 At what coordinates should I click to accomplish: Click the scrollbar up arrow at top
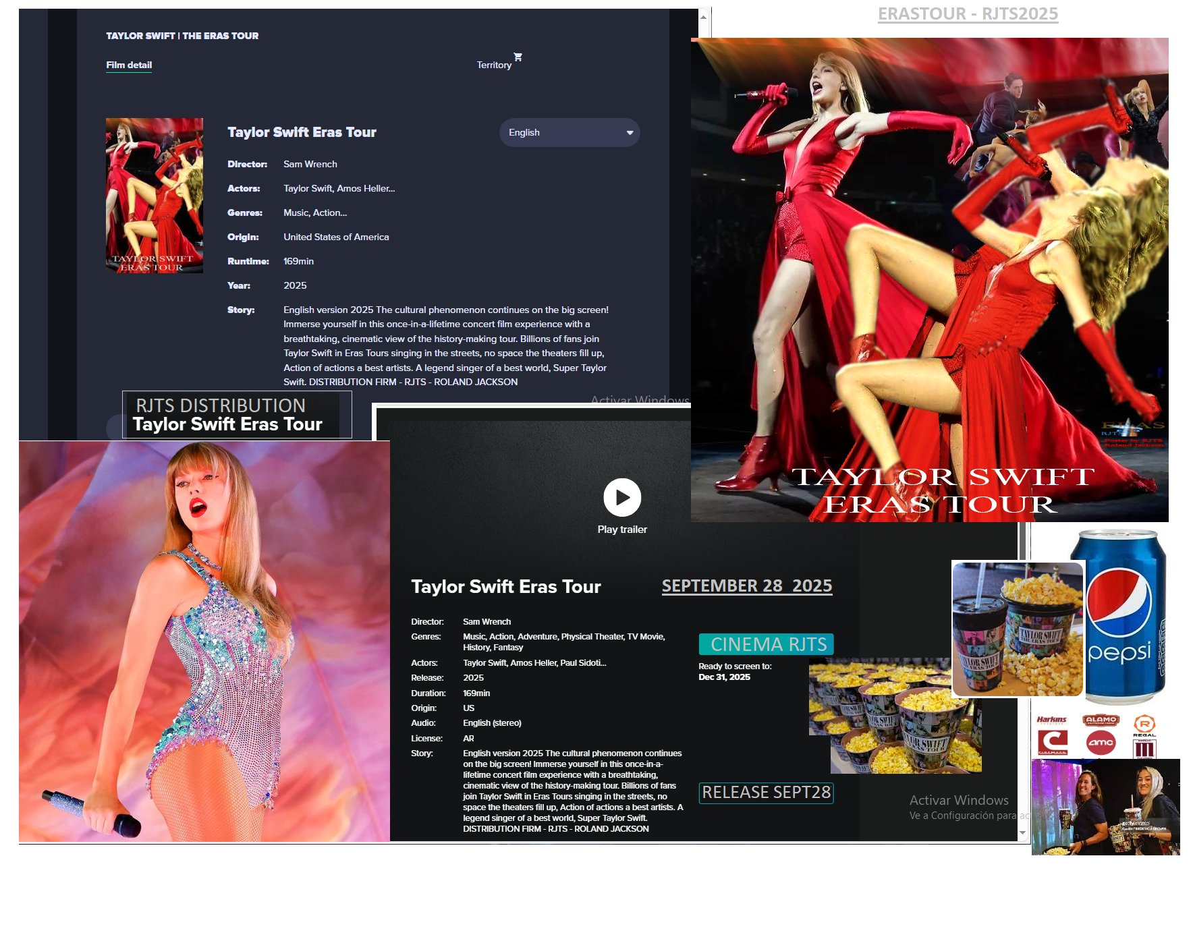[x=703, y=16]
